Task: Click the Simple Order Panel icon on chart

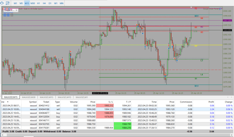Action: pos(220,9)
